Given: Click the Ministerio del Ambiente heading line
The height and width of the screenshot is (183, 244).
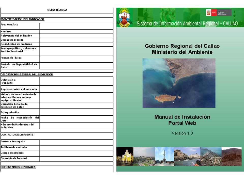Looking at the screenshot, I should tap(182, 52).
